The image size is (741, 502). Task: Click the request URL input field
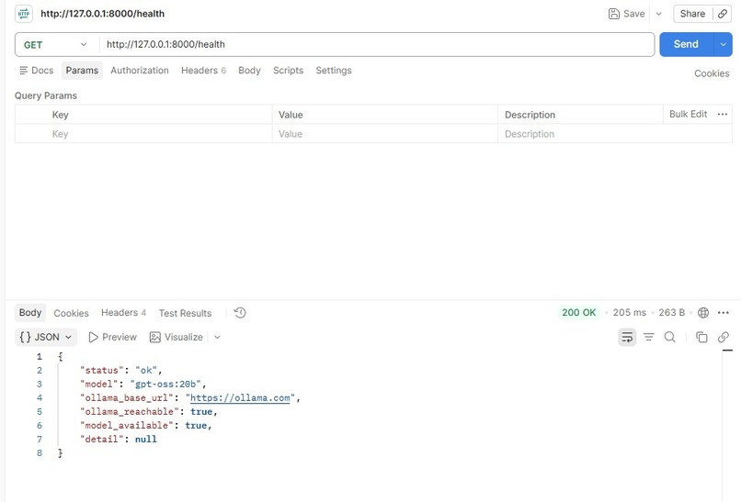377,44
